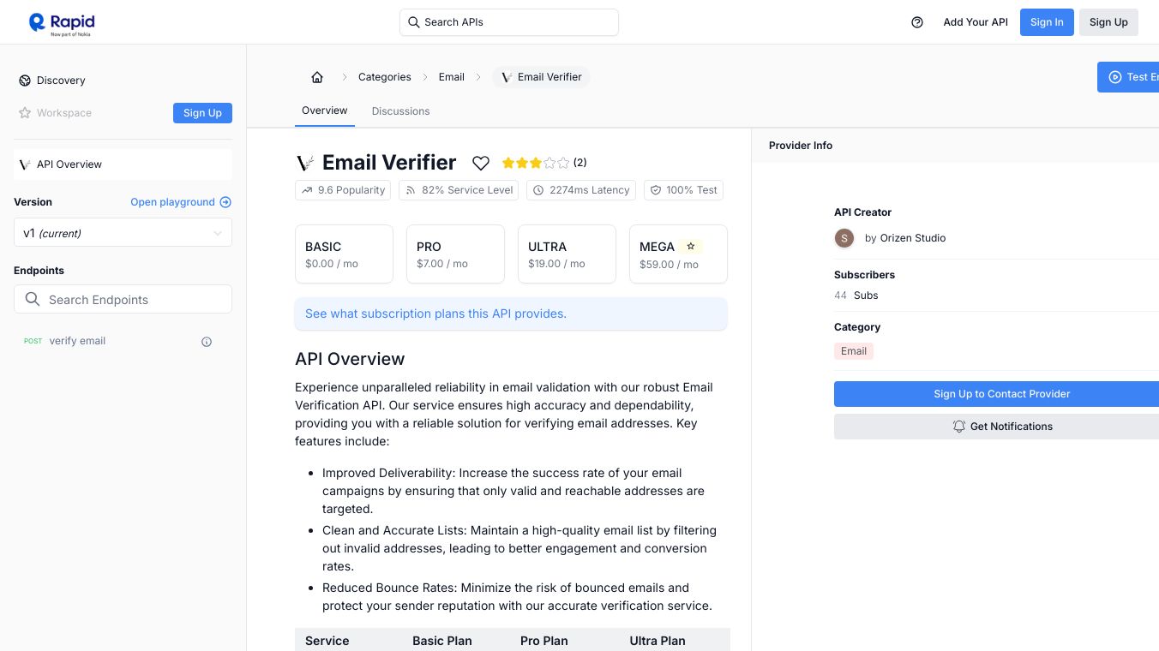
Task: Click the Search APIs field
Action: (x=509, y=22)
